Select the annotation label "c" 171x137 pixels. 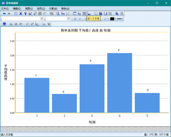pos(36,75)
